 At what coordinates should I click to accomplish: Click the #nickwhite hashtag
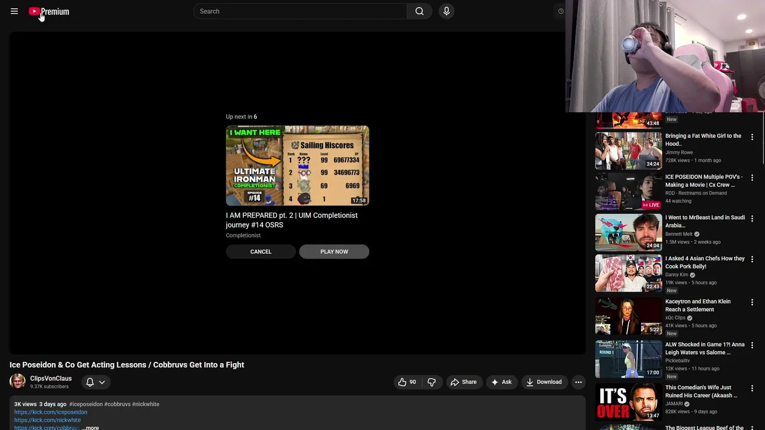[x=146, y=404]
